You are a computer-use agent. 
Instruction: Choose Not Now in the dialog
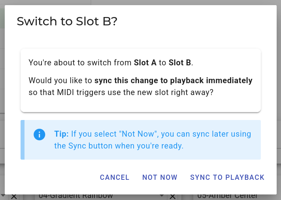[160, 177]
